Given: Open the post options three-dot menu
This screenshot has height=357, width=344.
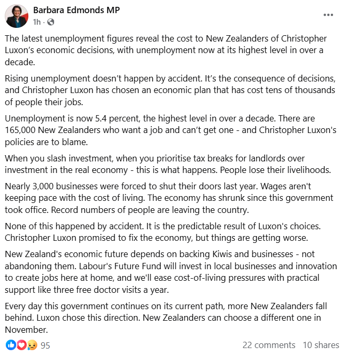Looking at the screenshot, I should tap(328, 15).
